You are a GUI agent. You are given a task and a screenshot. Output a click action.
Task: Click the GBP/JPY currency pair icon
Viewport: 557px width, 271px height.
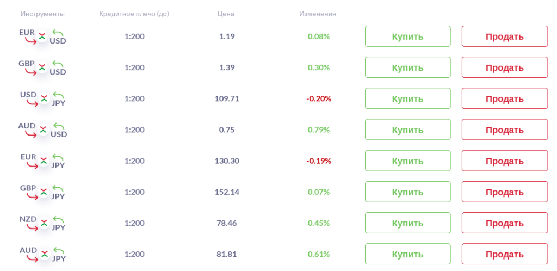[x=42, y=192]
